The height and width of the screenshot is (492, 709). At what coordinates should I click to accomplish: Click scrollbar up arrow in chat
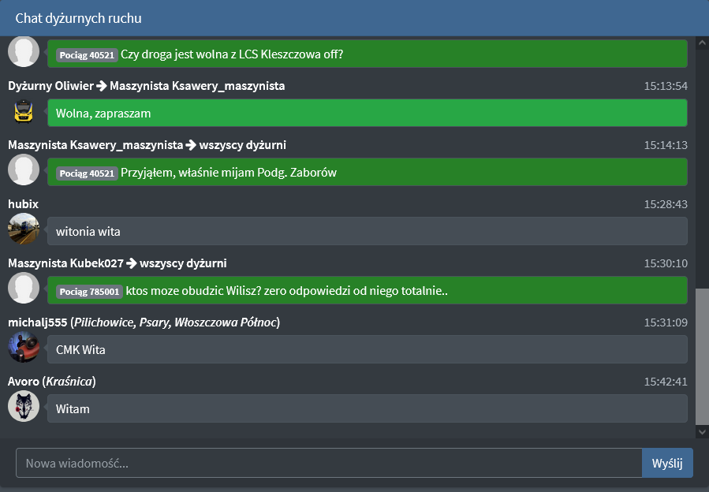pos(702,40)
